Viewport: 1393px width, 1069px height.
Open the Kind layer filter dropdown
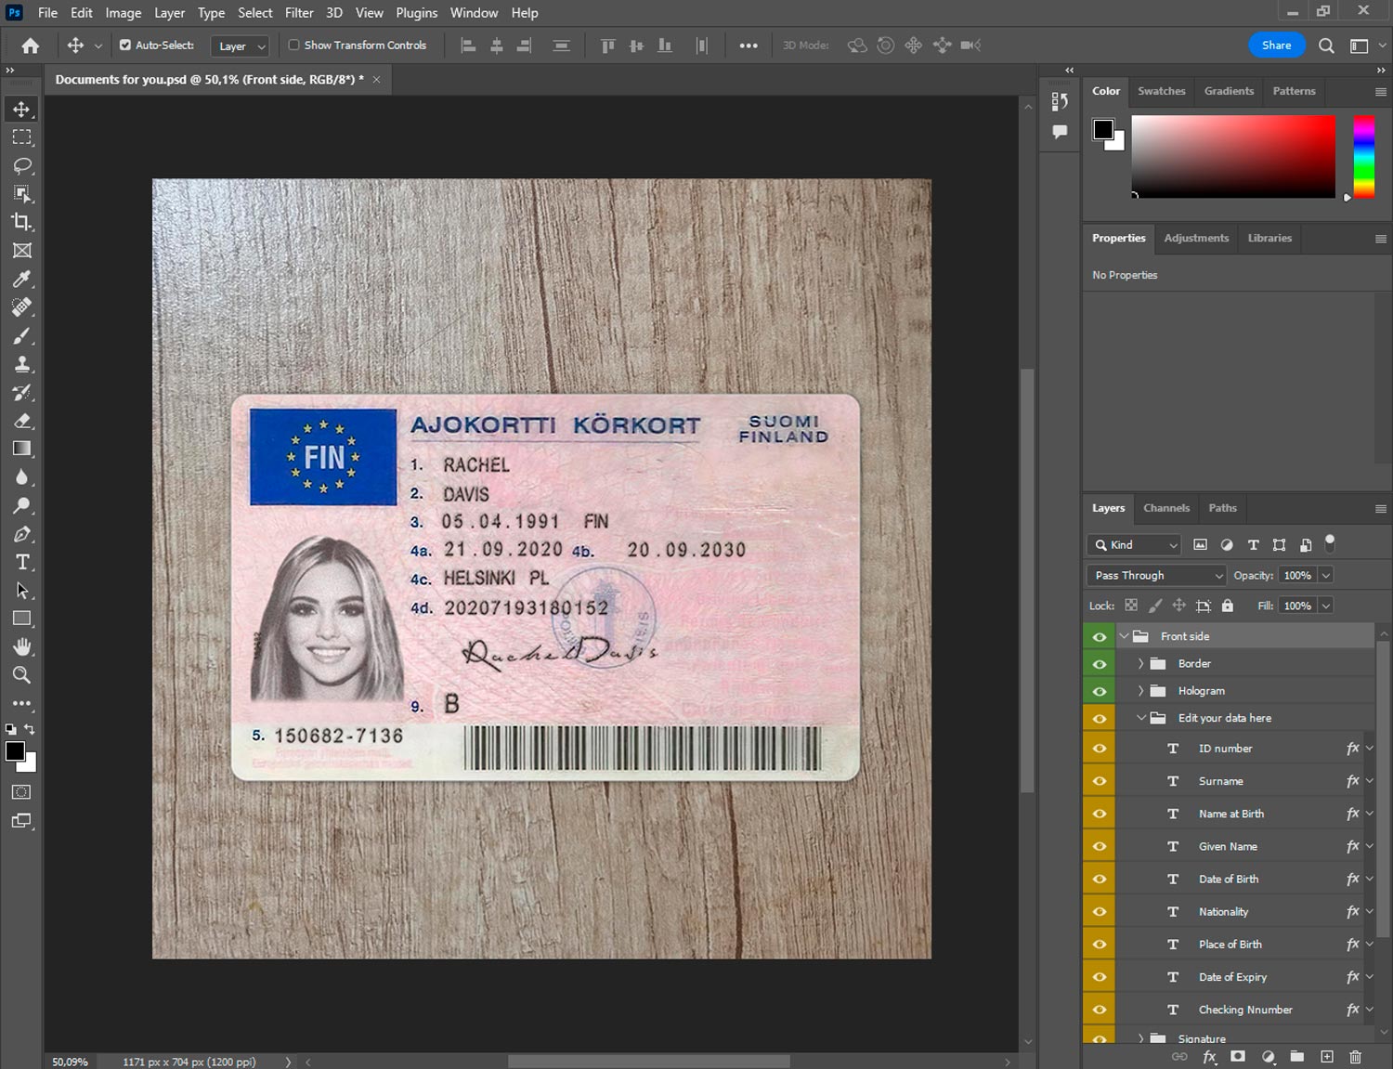coord(1135,545)
